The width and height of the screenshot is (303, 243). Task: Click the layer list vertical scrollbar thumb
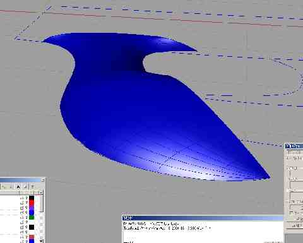(x=42, y=203)
